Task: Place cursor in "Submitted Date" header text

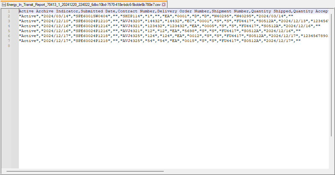Action: [98, 11]
